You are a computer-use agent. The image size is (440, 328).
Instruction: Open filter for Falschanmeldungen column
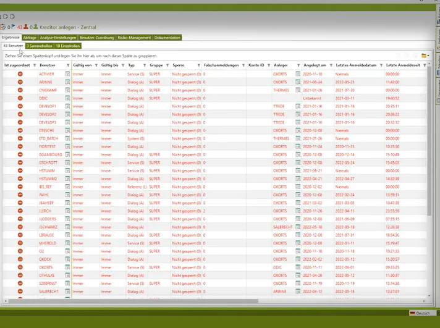click(x=243, y=65)
